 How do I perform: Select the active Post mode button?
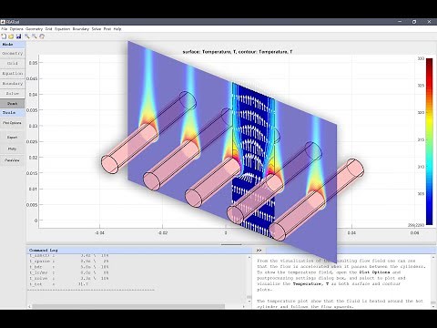pos(13,103)
